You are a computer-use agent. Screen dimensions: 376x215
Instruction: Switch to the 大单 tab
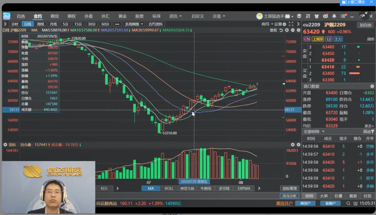(x=324, y=196)
